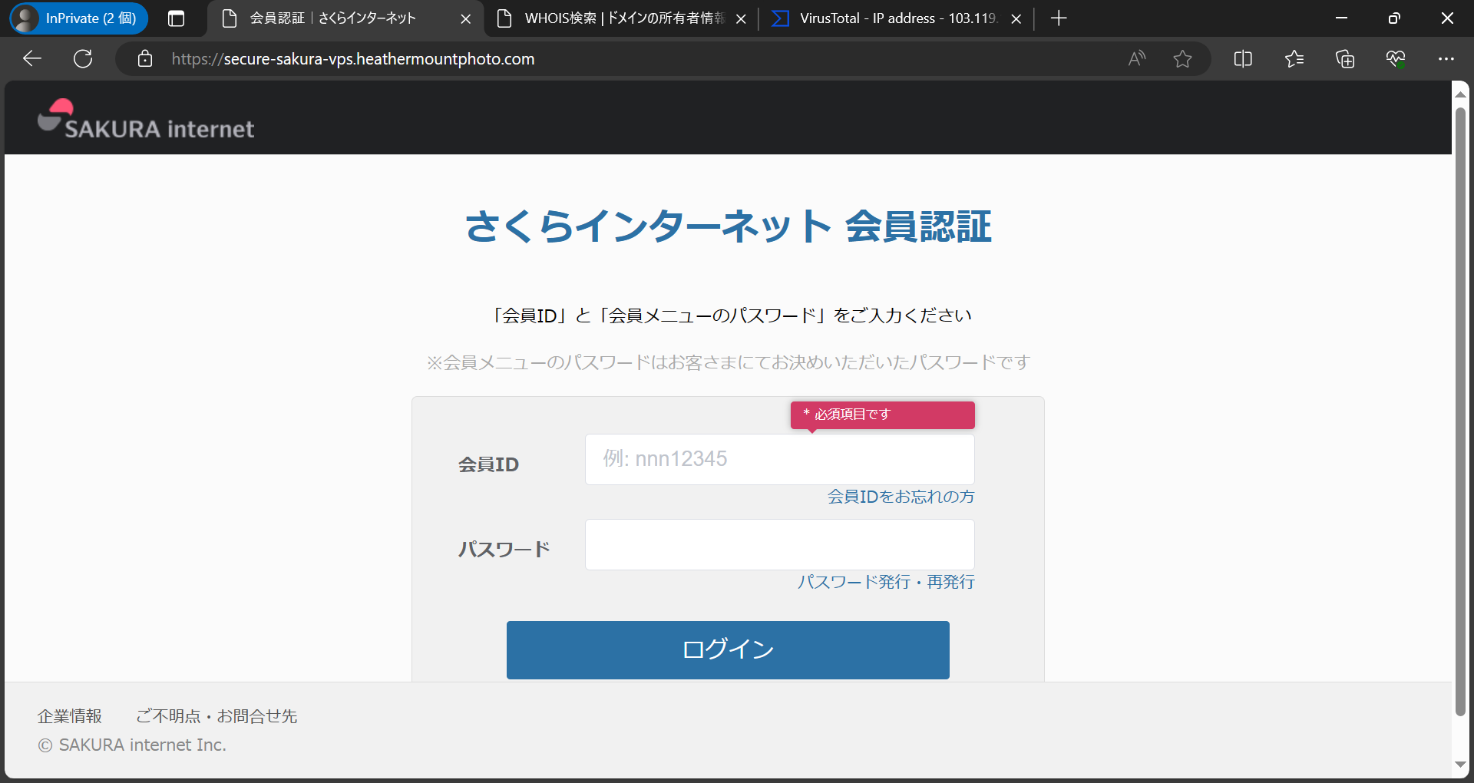This screenshot has width=1474, height=783.
Task: Open the Collections icon
Action: (1345, 58)
